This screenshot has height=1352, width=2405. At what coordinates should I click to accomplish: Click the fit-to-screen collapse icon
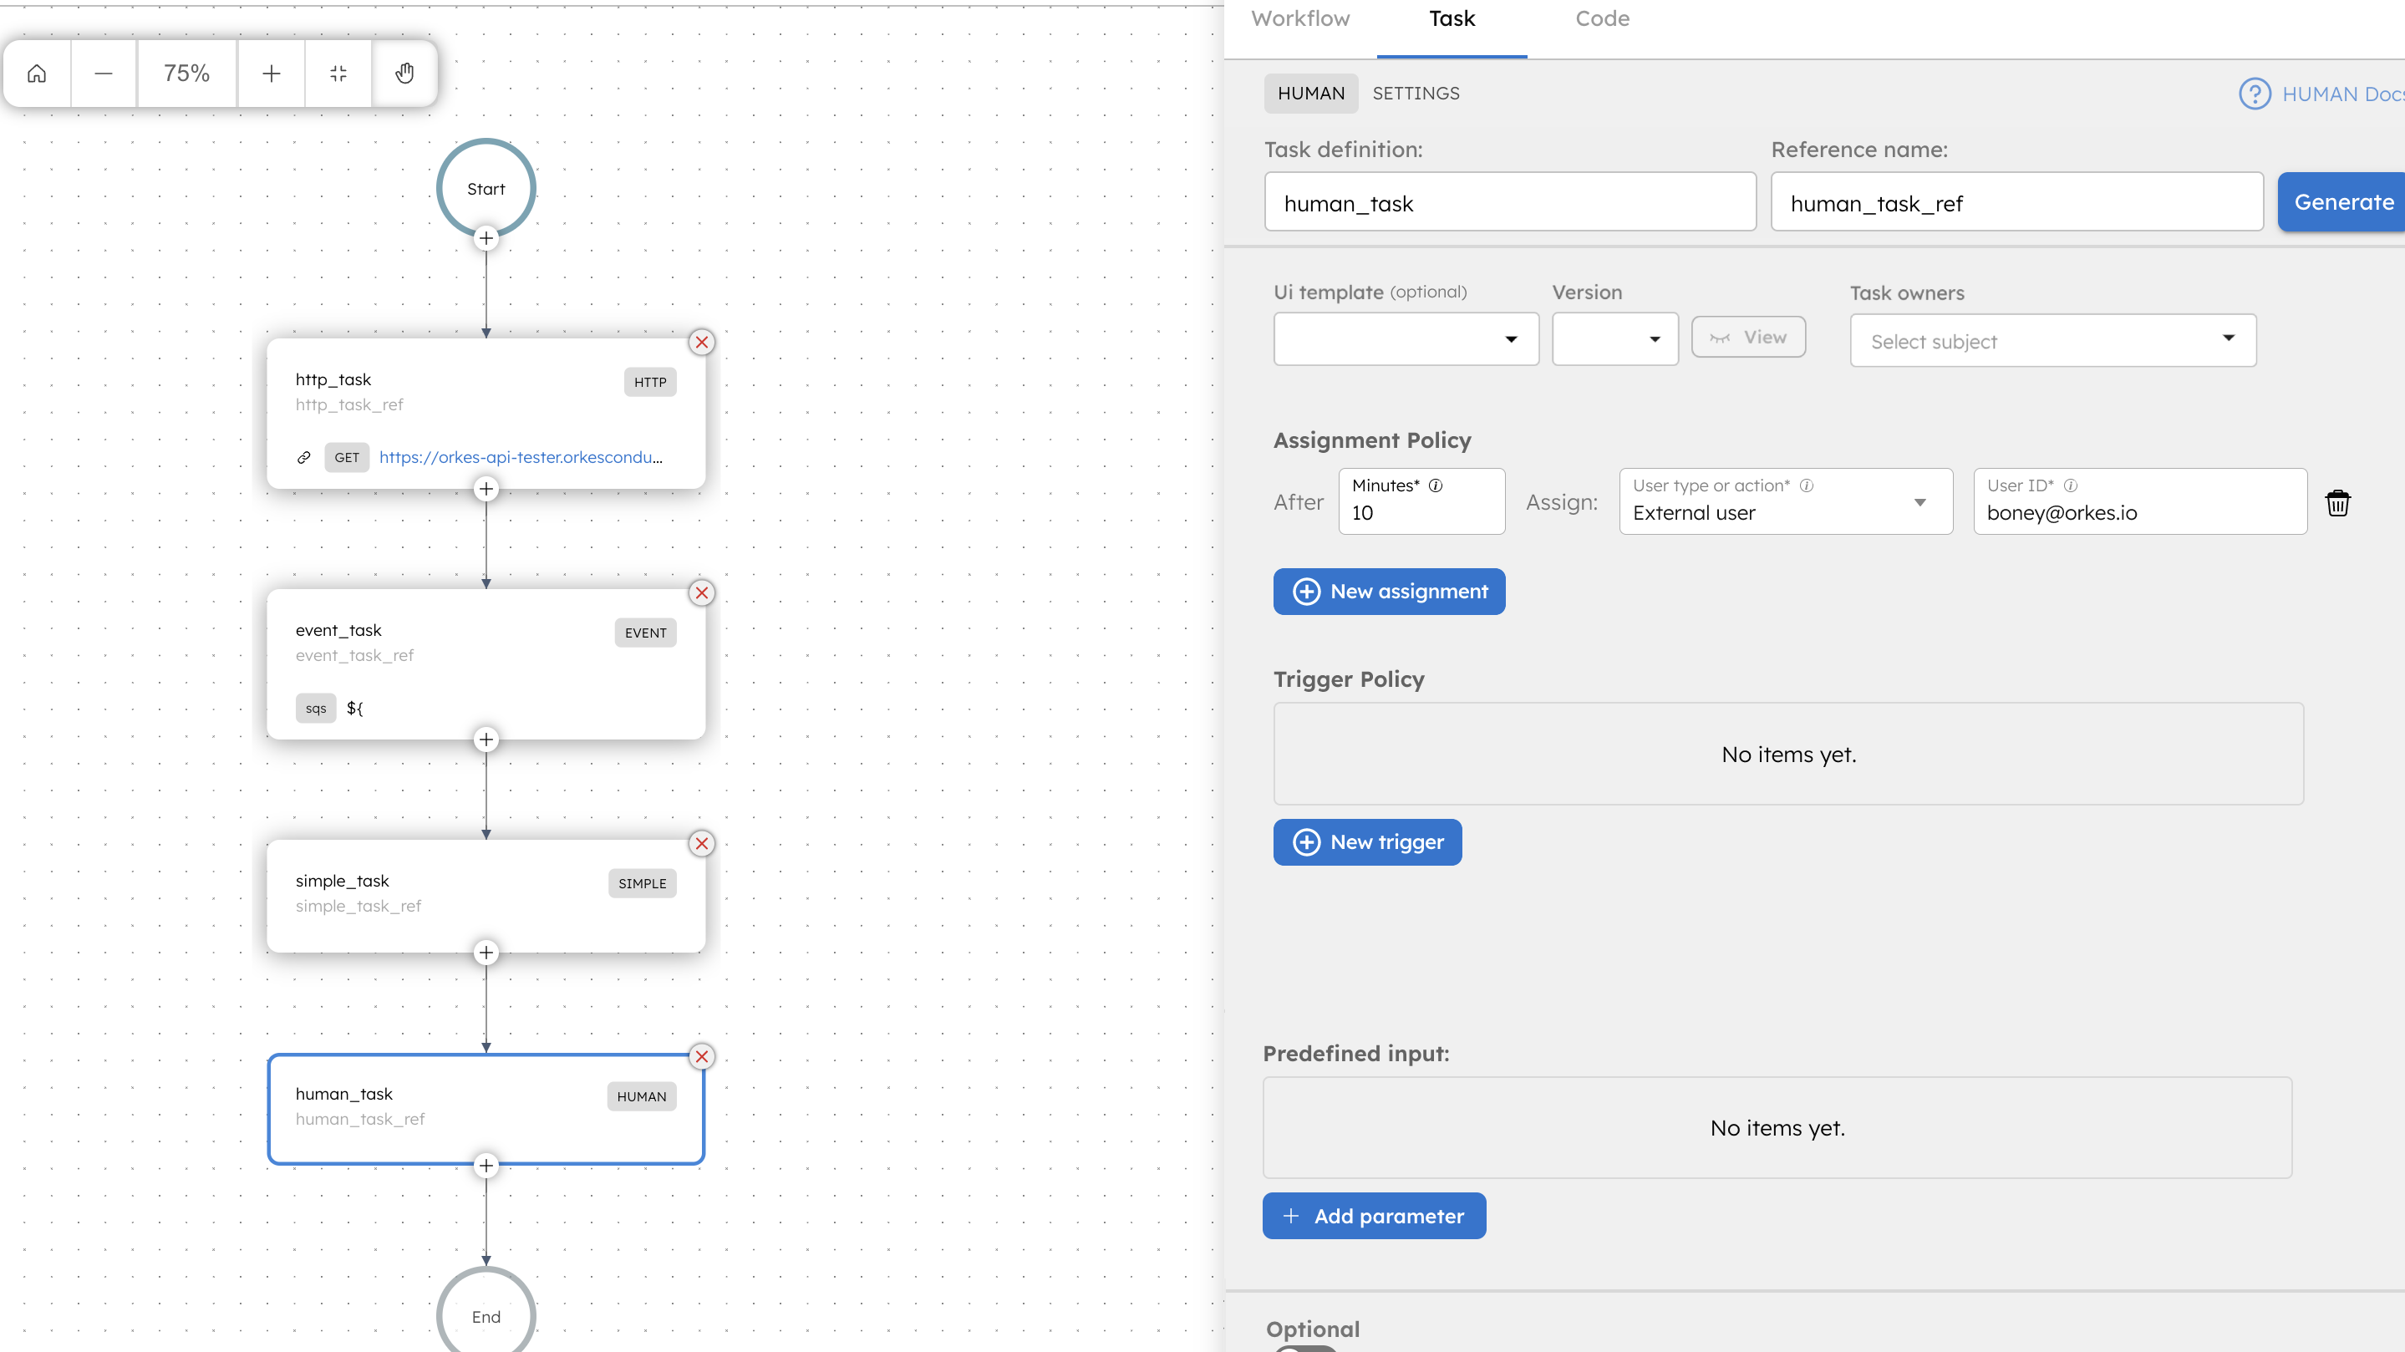click(338, 73)
